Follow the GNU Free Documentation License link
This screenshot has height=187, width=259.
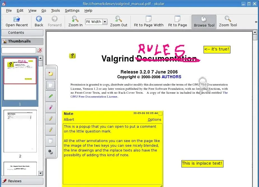[94, 97]
